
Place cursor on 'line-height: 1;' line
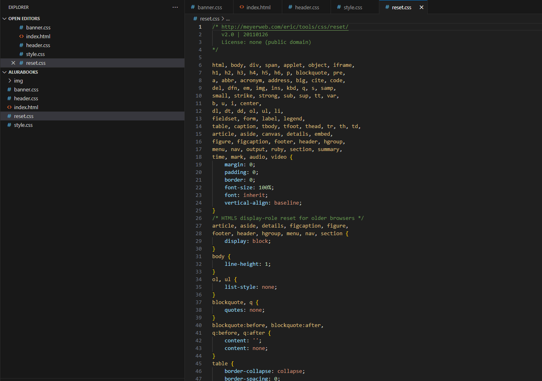click(248, 264)
